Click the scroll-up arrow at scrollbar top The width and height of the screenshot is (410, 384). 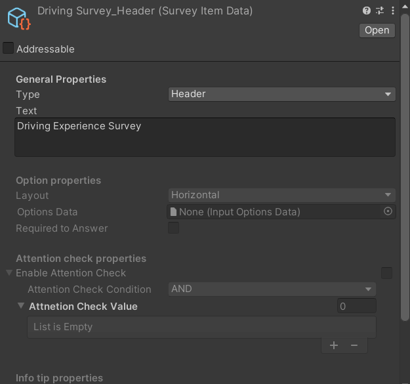point(405,7)
